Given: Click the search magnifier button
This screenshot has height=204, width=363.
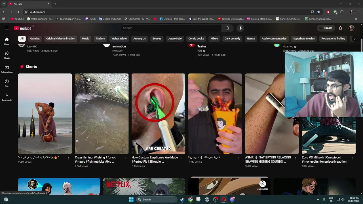Looking at the screenshot, I should (x=227, y=28).
